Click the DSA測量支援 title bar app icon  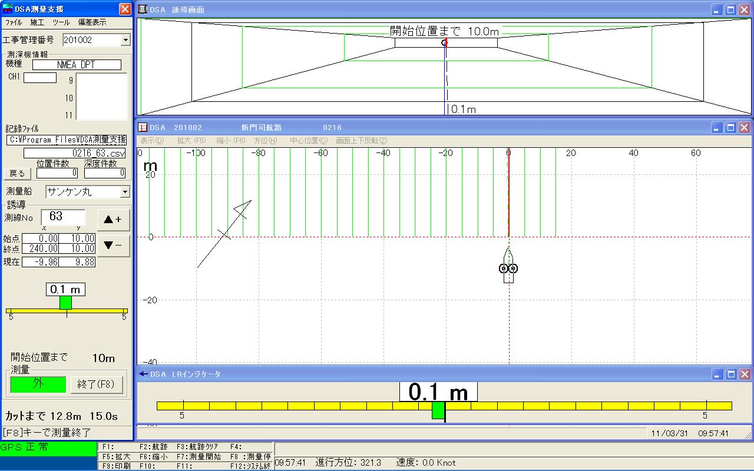click(x=8, y=9)
